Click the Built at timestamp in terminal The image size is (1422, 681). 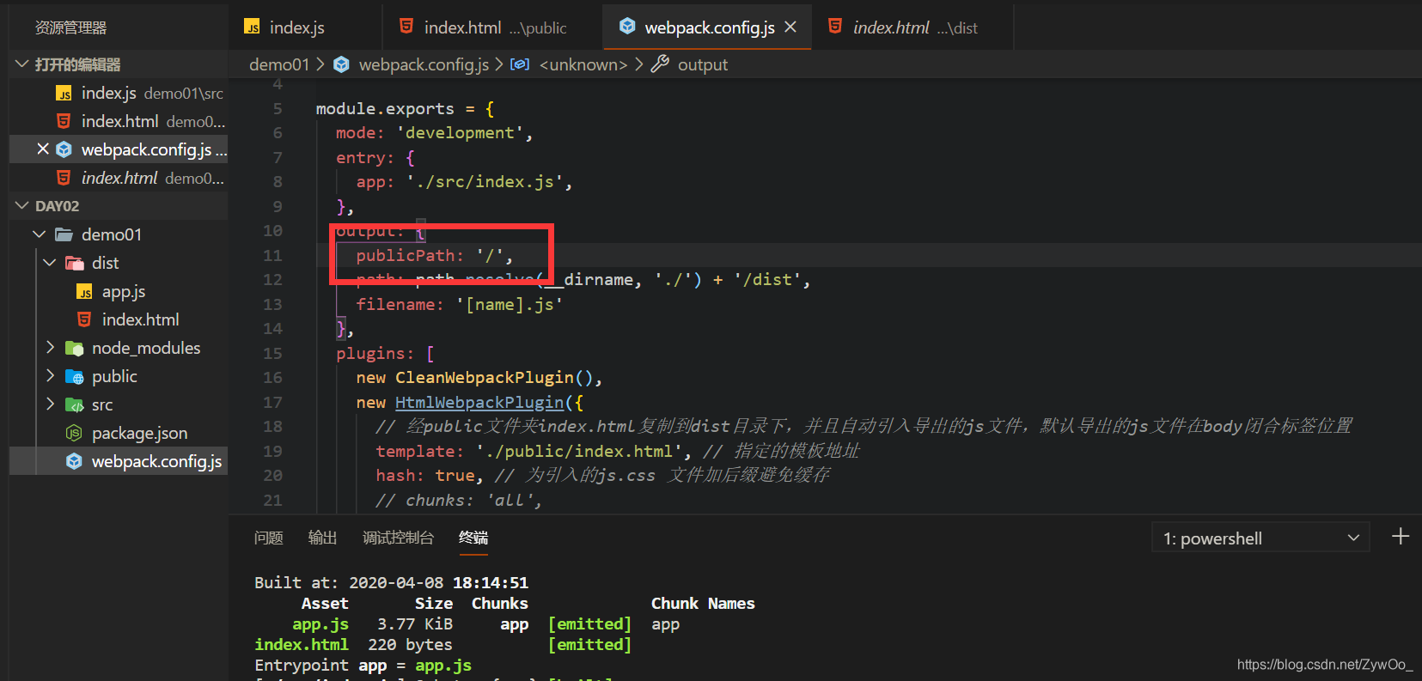(391, 582)
